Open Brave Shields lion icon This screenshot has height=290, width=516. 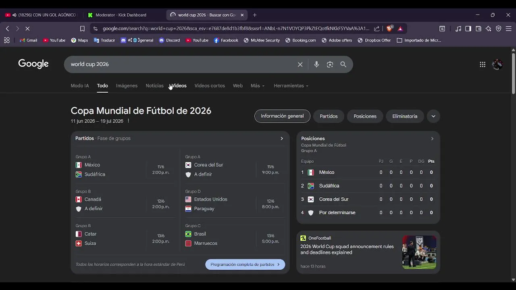(389, 29)
